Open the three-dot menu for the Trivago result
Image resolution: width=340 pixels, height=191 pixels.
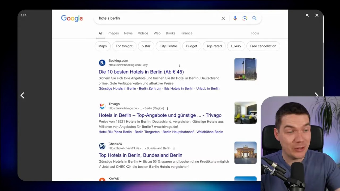tap(167, 108)
